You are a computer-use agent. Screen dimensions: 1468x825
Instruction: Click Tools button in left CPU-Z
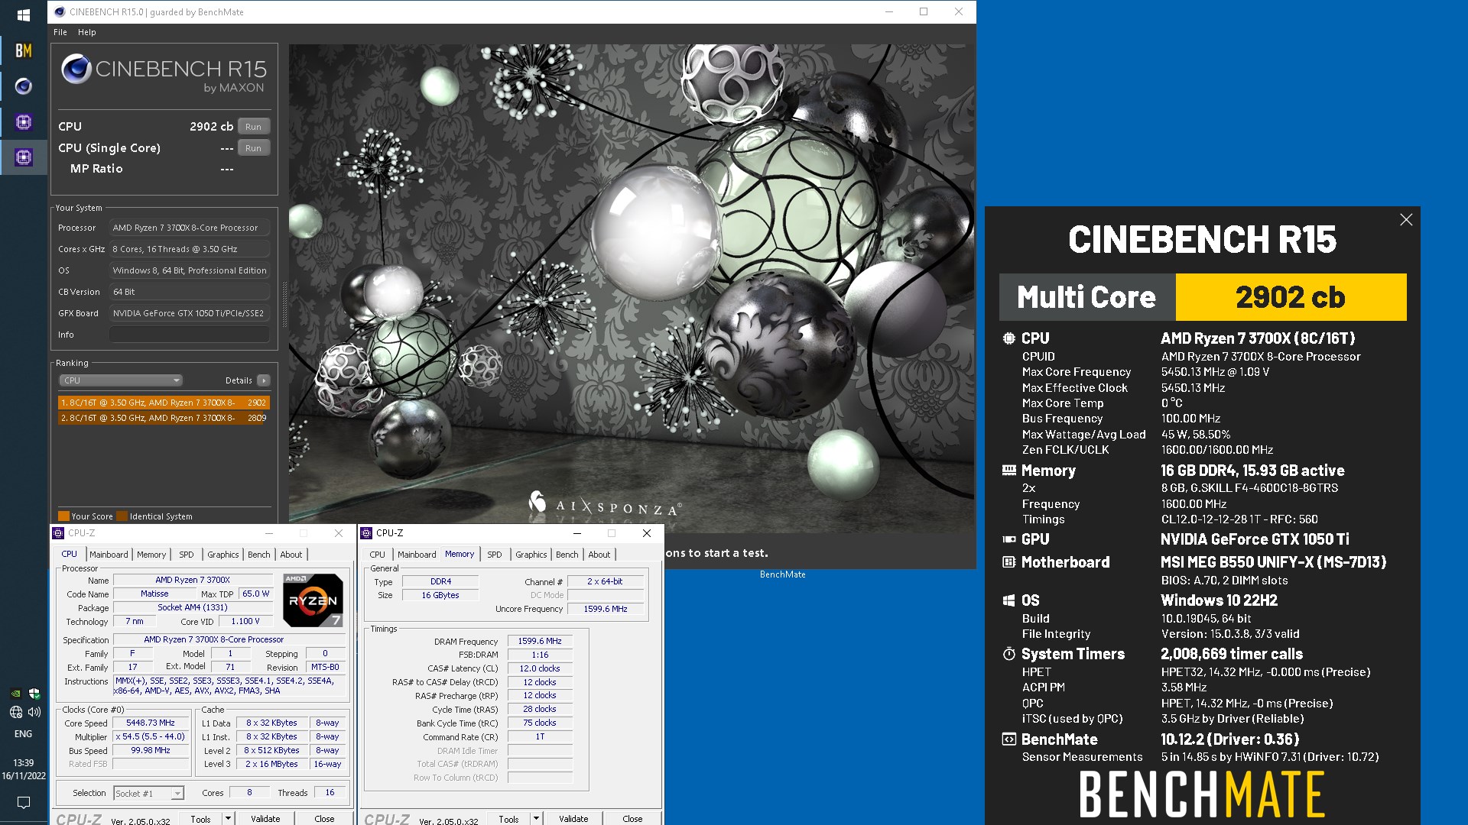[x=200, y=819]
